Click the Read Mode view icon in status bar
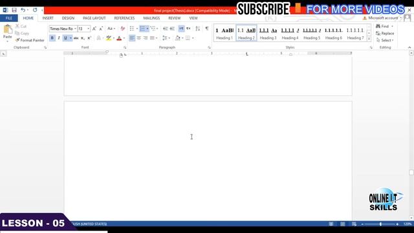 click(x=331, y=224)
